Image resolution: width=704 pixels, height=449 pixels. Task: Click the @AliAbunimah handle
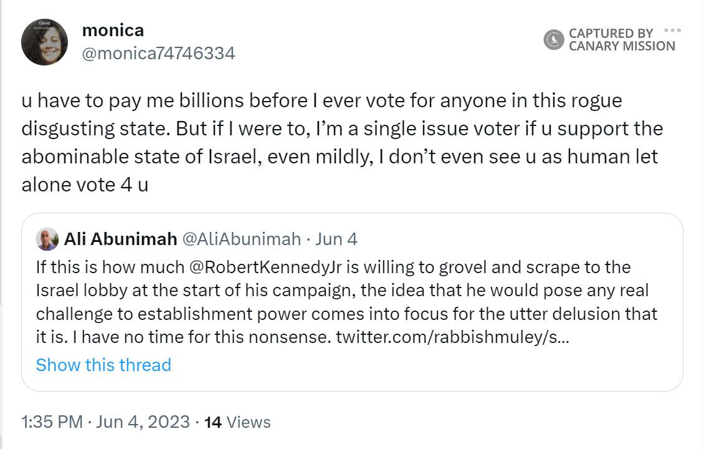(241, 239)
